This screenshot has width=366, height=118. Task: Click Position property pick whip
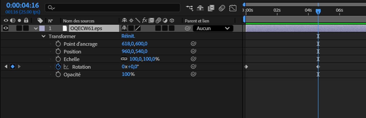point(193,52)
